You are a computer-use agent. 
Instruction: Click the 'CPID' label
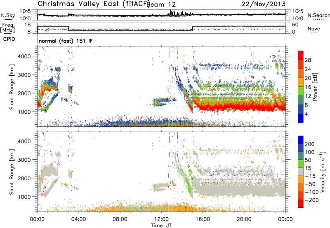(9, 39)
